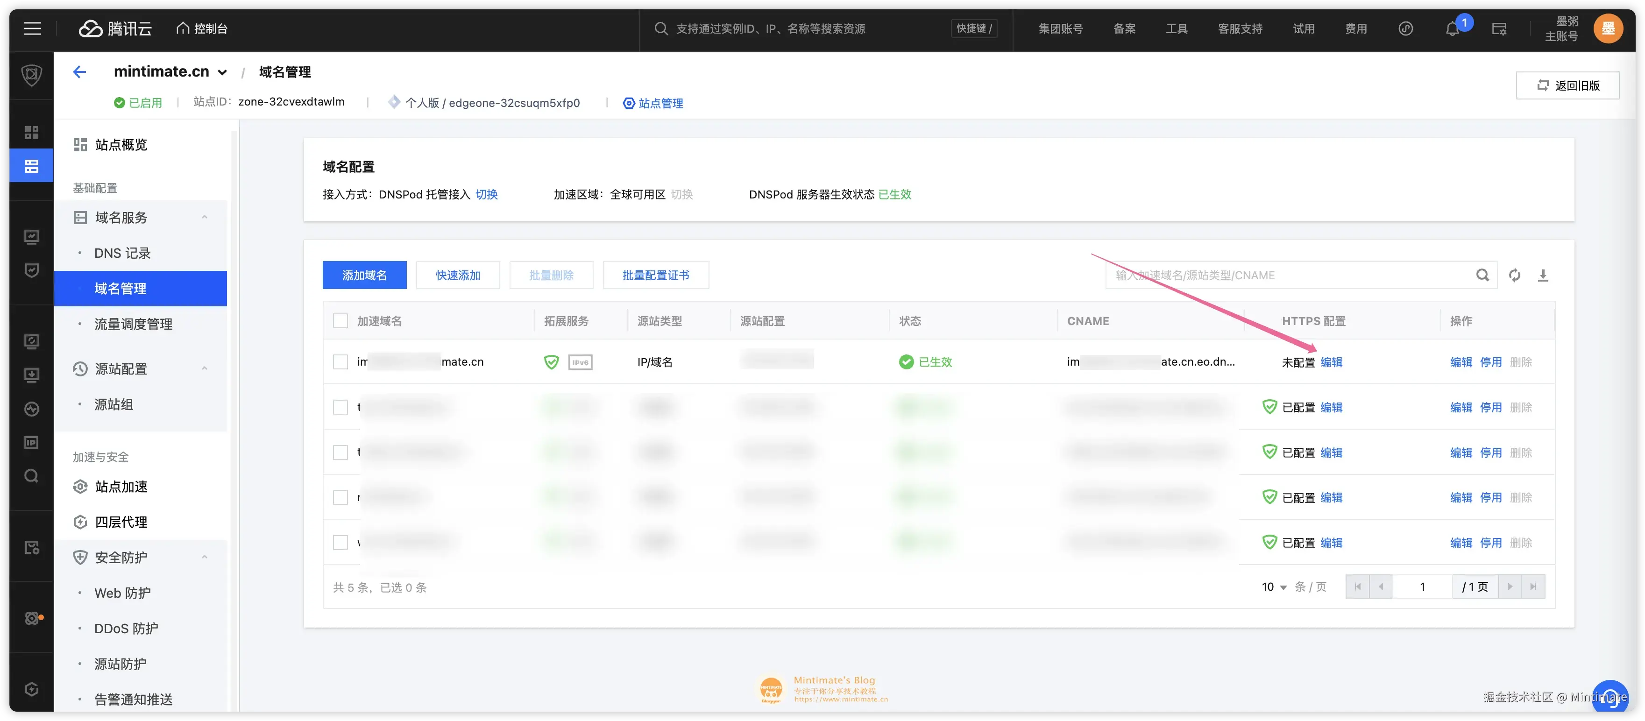Click 备案 in the top bar
The image size is (1645, 721).
[x=1125, y=29]
